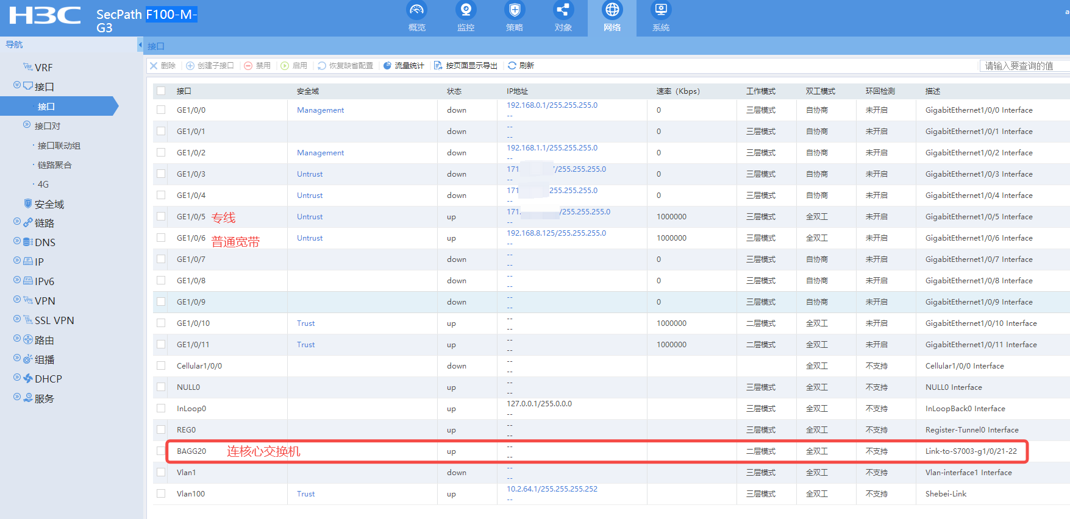Click the Management link for GE1/0/0
1070x519 pixels.
320,110
